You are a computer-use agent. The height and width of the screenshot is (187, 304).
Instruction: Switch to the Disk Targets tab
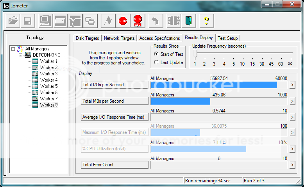[88, 38]
